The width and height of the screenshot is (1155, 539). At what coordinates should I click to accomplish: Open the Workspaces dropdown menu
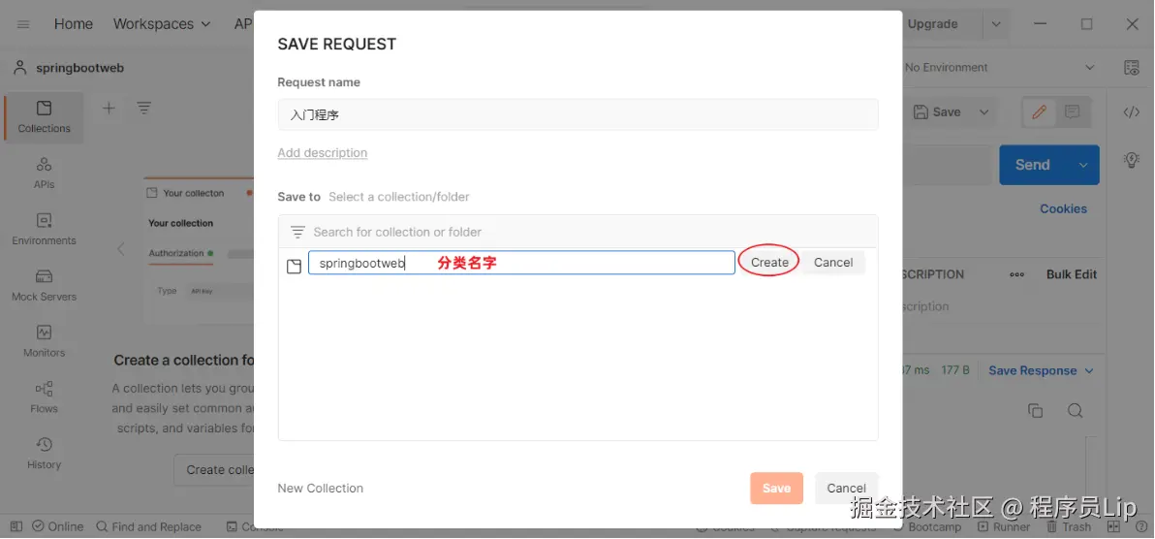coord(162,24)
